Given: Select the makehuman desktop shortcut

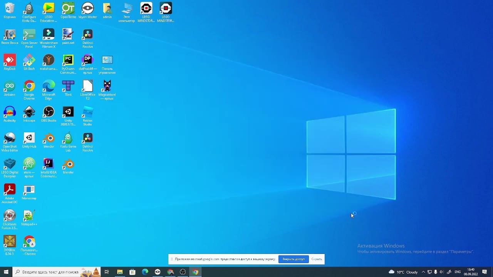Looking at the screenshot, I should pos(49,62).
